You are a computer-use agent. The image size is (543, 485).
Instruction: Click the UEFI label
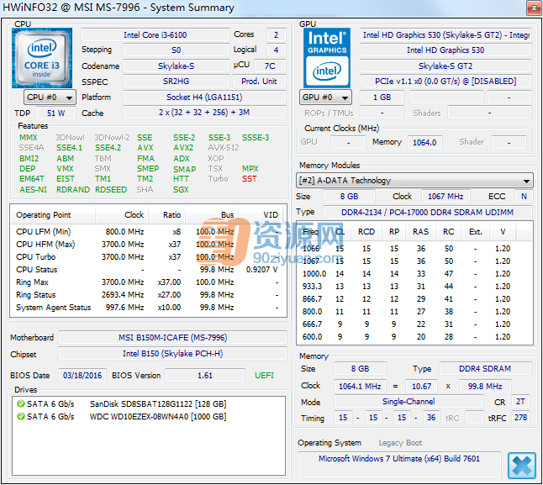[264, 375]
